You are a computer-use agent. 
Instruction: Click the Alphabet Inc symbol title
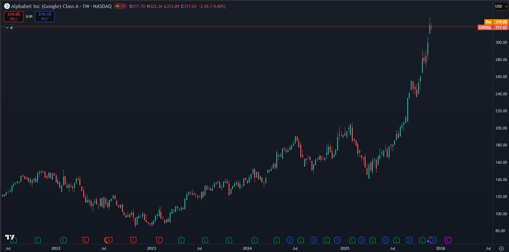tap(45, 6)
